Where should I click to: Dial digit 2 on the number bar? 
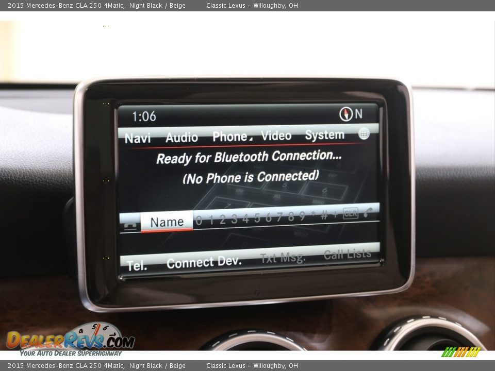tap(223, 220)
